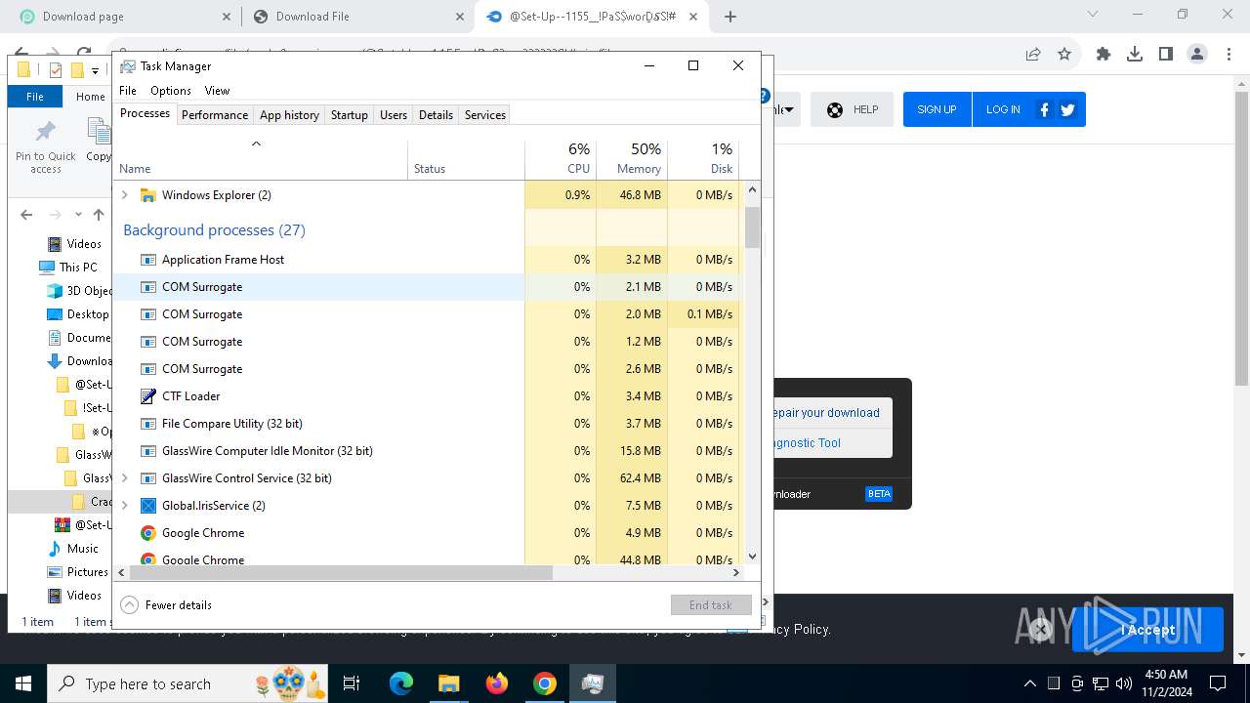Screen dimensions: 1250x703
Task: Sort processes by Memory column header
Action: tap(632, 159)
